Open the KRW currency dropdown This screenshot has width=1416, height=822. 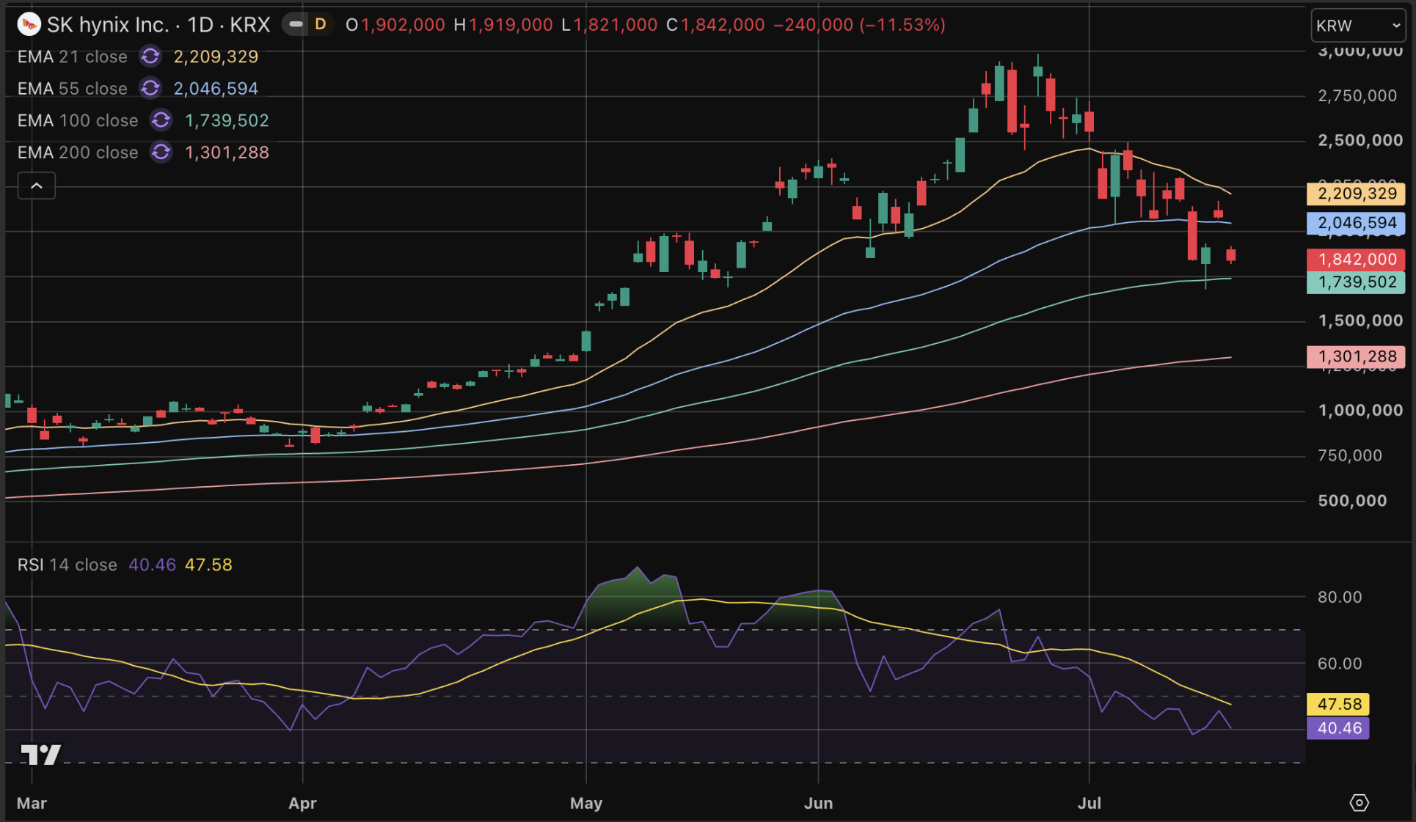(x=1358, y=26)
